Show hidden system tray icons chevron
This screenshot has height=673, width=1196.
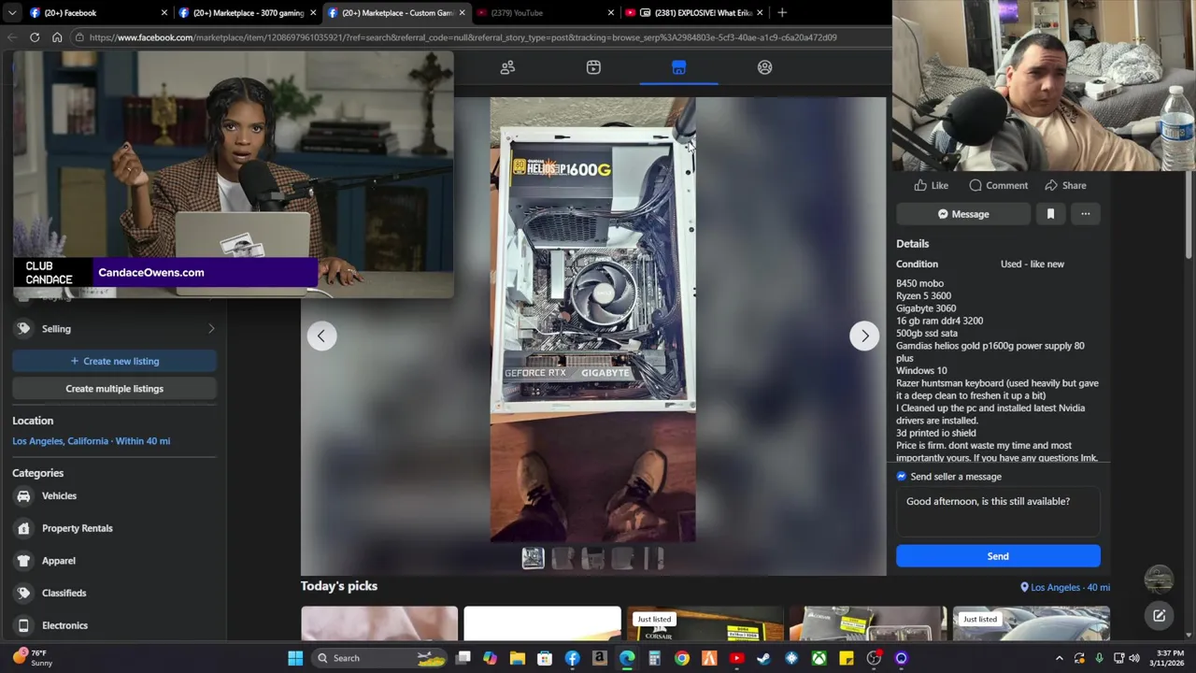1059,658
